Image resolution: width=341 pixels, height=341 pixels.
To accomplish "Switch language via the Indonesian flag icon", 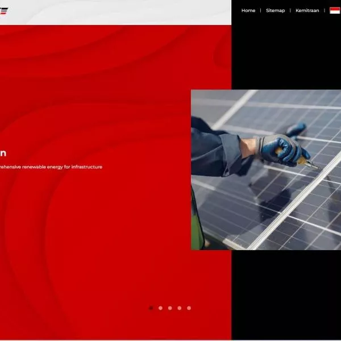I will pos(335,10).
